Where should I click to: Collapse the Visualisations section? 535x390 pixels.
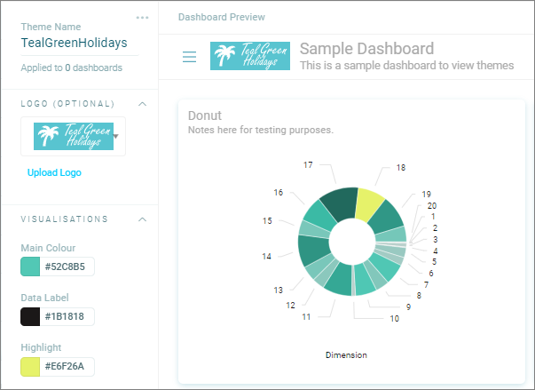click(x=143, y=219)
